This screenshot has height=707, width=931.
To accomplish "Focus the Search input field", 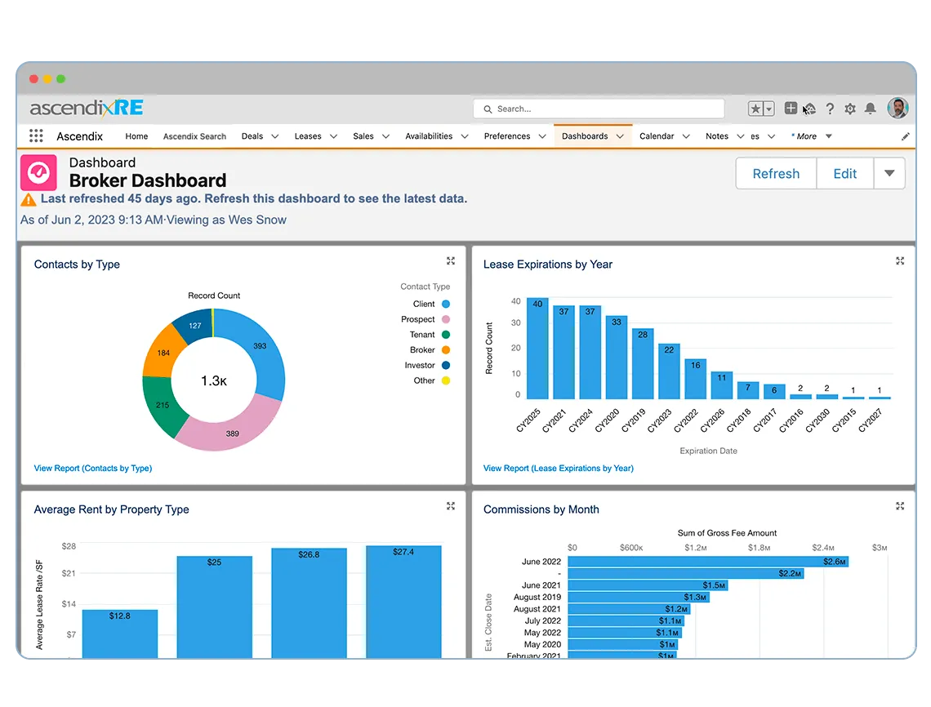I will click(x=599, y=109).
